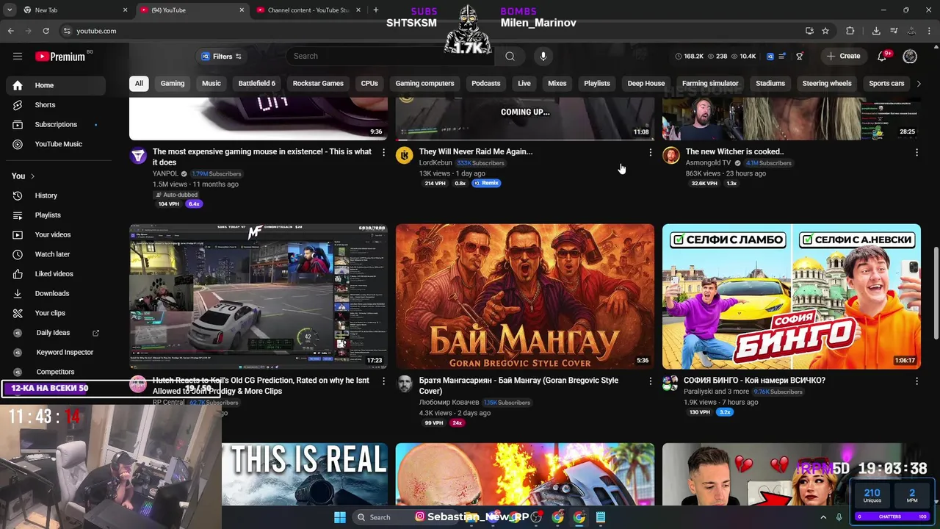The image size is (940, 529).
Task: Click the Remix badge under LordKebun video
Action: 486,183
